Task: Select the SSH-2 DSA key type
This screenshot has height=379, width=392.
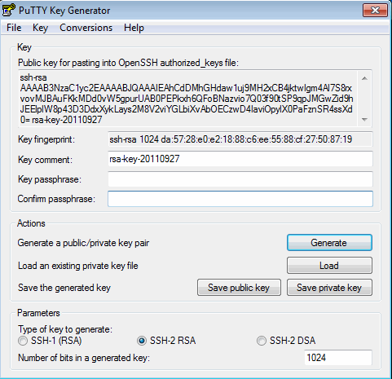Action: (x=286, y=341)
